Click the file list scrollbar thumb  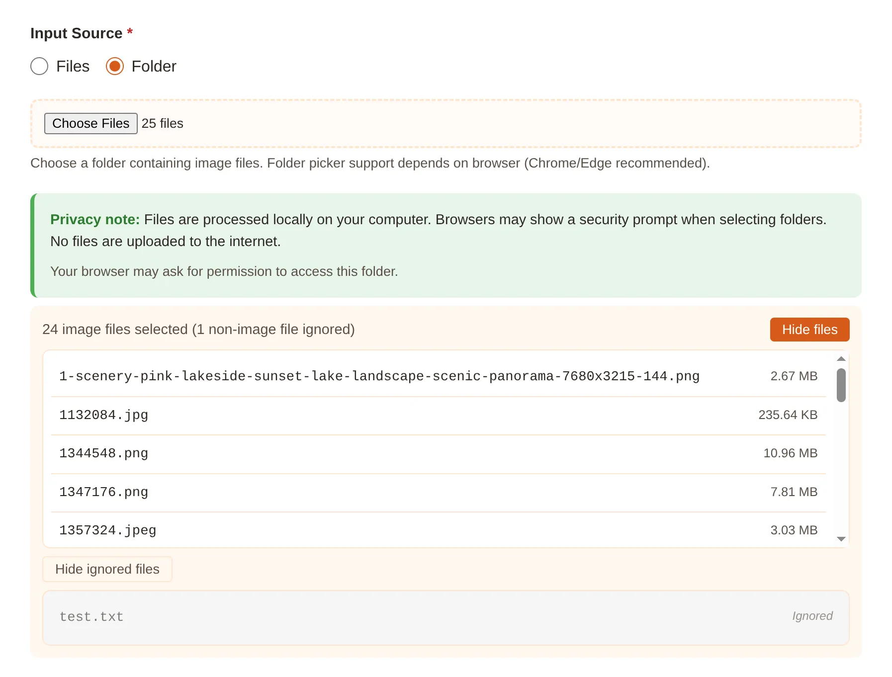(841, 385)
